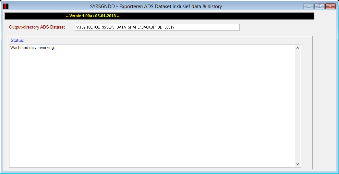This screenshot has width=339, height=174.
Task: Minimize the SYRSGNDD window
Action: click(308, 6)
